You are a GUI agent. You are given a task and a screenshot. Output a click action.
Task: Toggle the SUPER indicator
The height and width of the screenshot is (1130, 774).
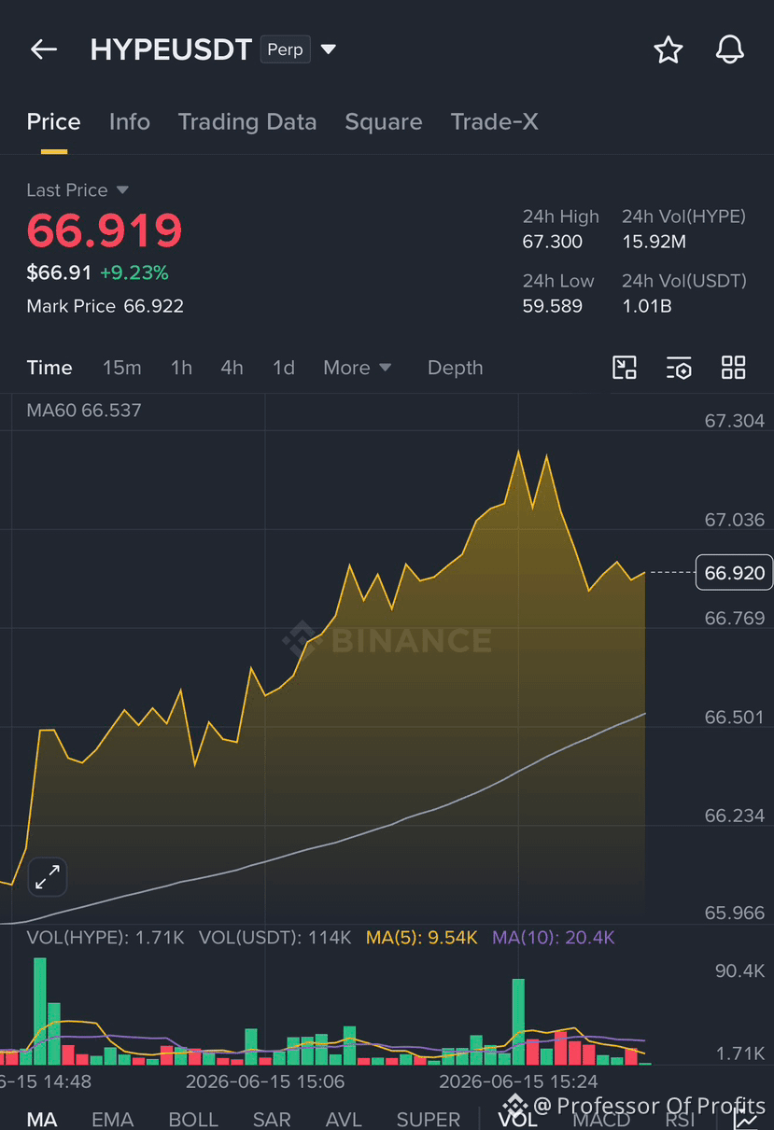pyautogui.click(x=429, y=1119)
